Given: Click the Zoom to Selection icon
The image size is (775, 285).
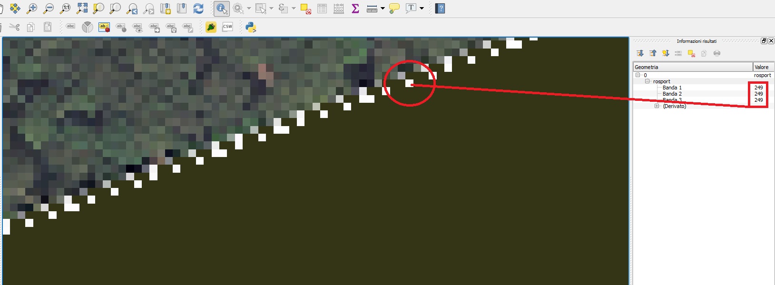Looking at the screenshot, I should click(x=98, y=8).
